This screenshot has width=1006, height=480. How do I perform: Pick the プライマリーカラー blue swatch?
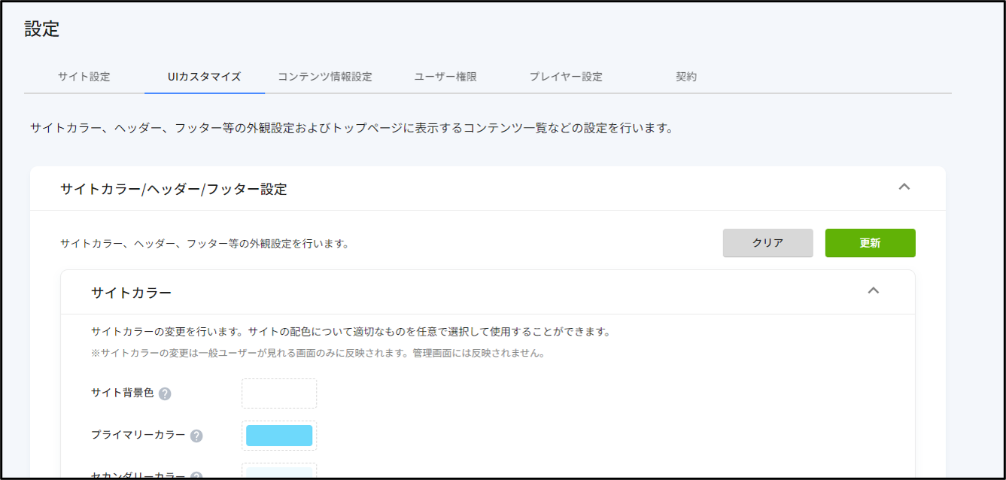point(279,436)
